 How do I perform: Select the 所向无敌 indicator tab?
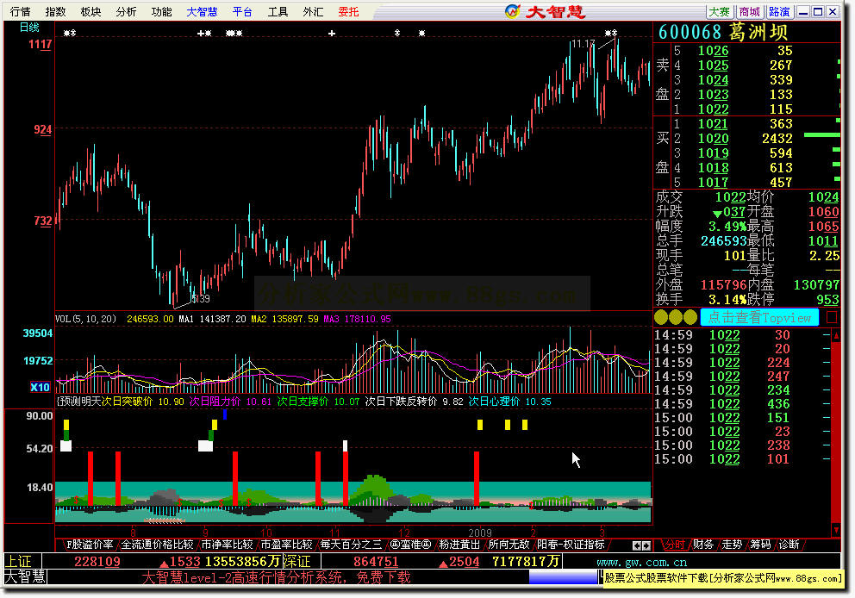coord(509,544)
